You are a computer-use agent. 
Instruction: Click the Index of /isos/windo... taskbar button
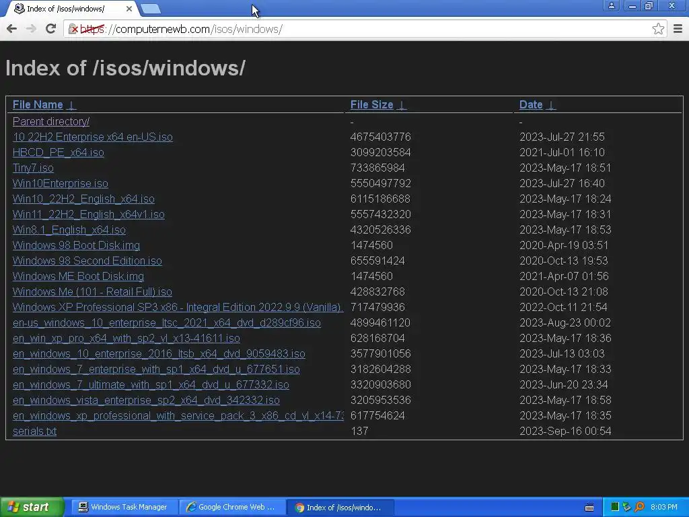tap(340, 507)
